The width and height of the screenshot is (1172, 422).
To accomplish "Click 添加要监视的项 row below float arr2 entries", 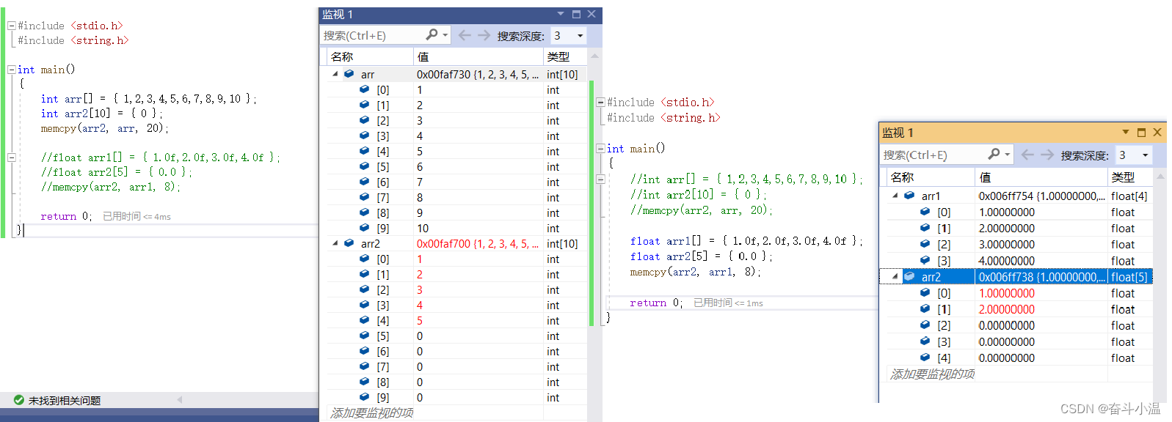I will click(932, 374).
